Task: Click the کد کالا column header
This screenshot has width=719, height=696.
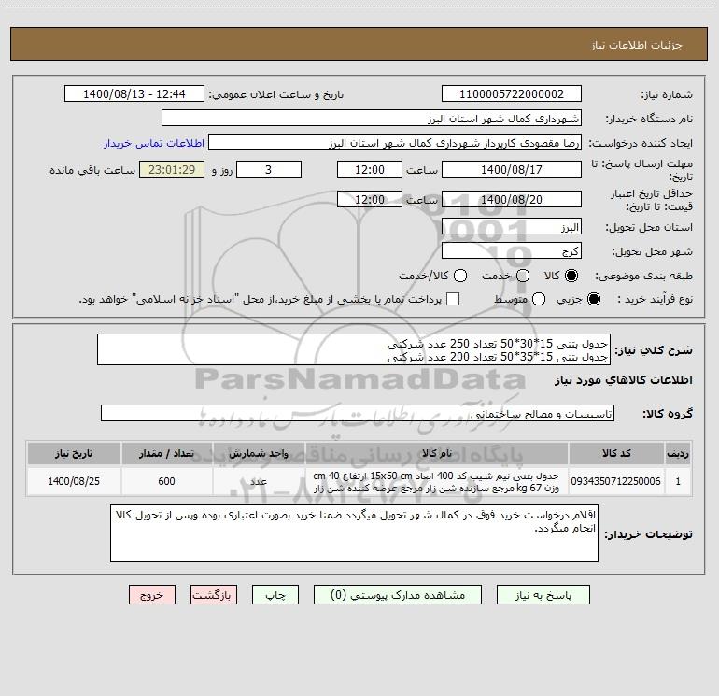Action: click(x=616, y=453)
